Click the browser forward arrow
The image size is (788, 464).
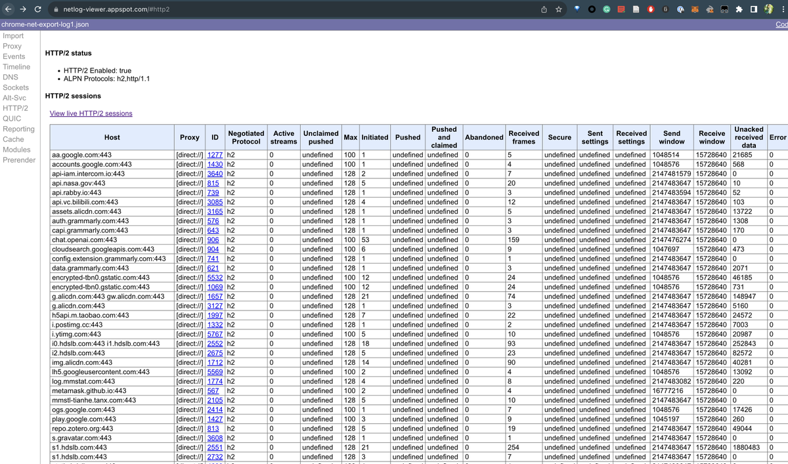[x=23, y=9]
